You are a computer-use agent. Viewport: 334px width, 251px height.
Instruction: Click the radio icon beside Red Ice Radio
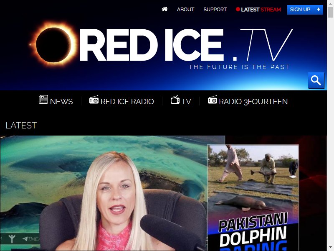pos(94,100)
